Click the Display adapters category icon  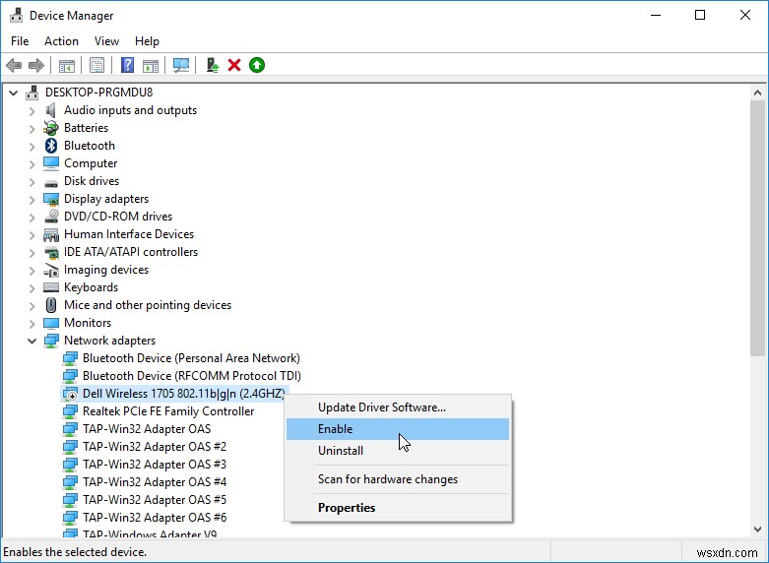point(51,199)
